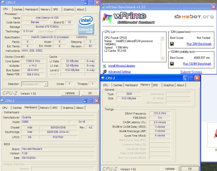Switch to Caches tab in top CPU-Z window
The height and width of the screenshot is (171, 217).
18,10
